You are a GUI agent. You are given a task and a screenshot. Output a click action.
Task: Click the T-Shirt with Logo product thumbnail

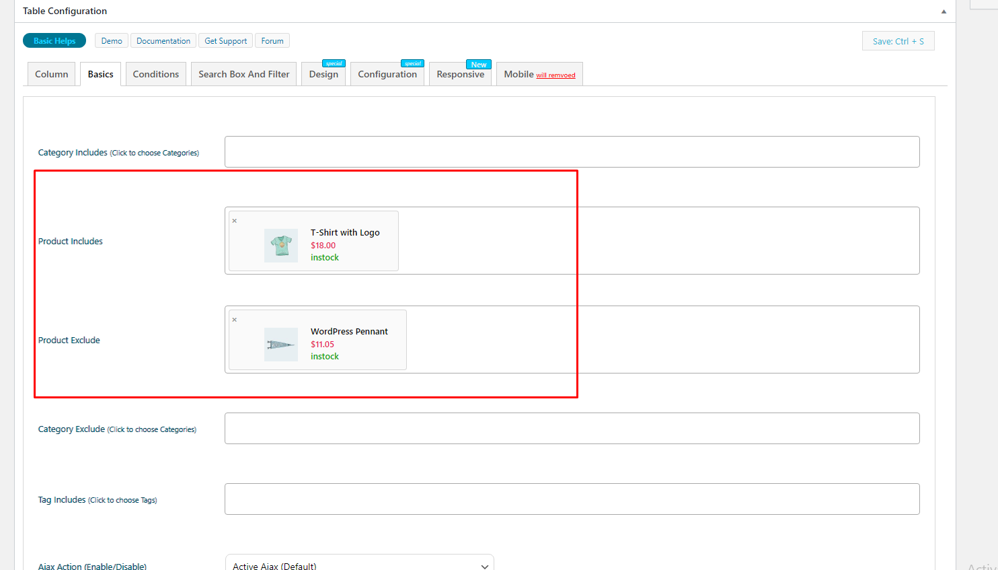[x=281, y=246]
